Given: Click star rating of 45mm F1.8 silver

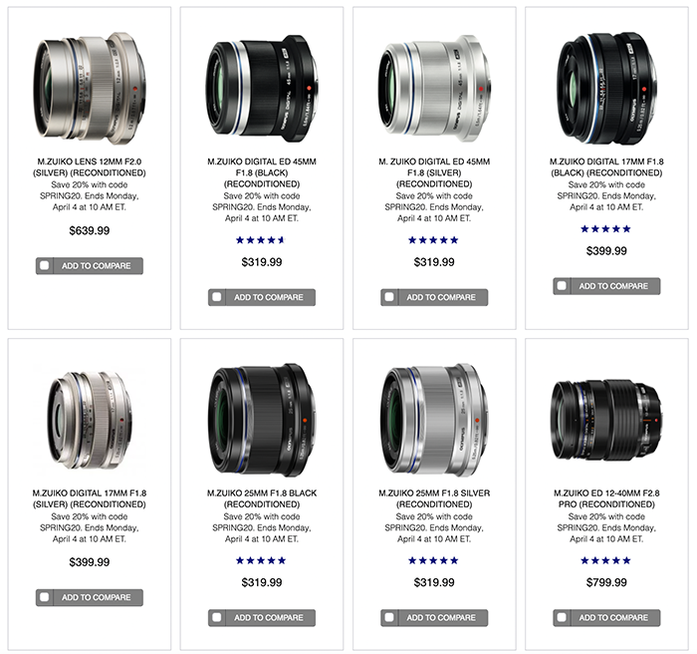Looking at the screenshot, I should (433, 240).
